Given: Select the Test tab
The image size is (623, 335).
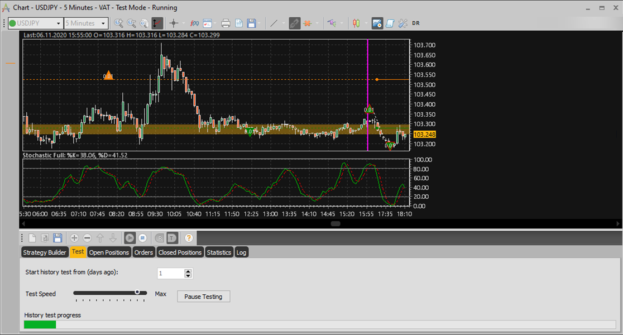Looking at the screenshot, I should 78,252.
